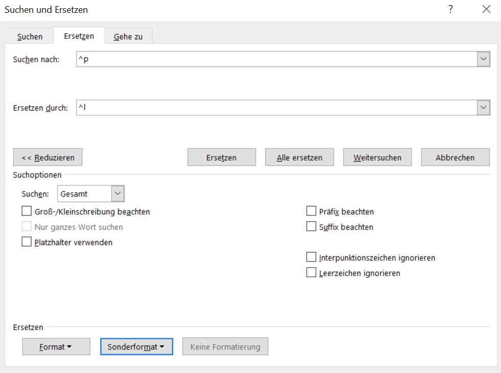Switch to the Suchen tab
Image resolution: width=501 pixels, height=373 pixels.
coord(30,37)
